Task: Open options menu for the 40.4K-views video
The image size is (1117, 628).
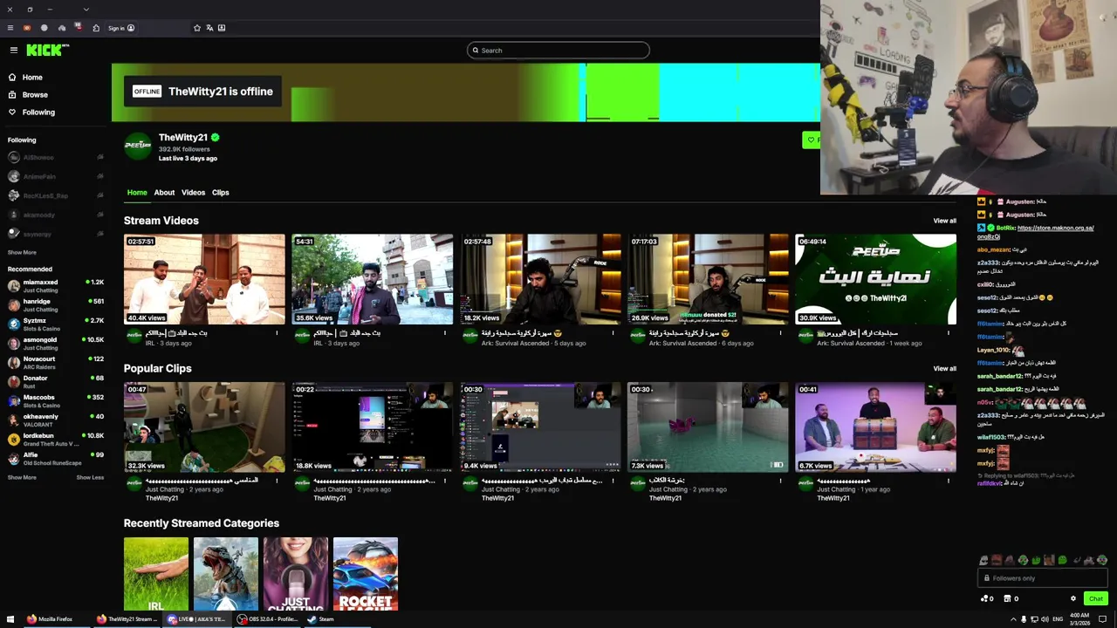Action: [277, 333]
